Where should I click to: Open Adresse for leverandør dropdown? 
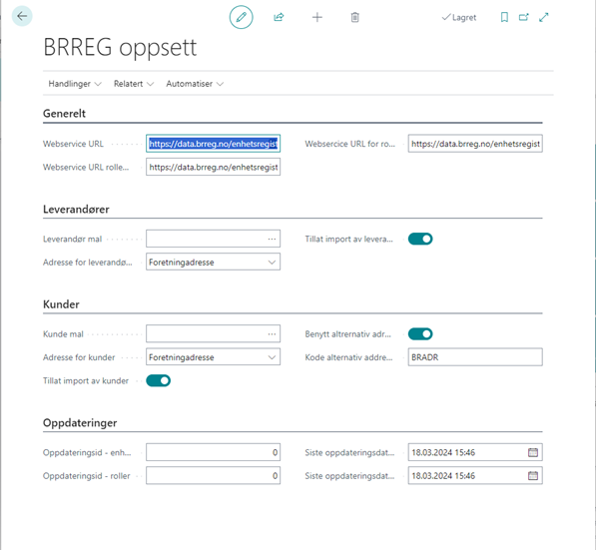[x=214, y=262]
